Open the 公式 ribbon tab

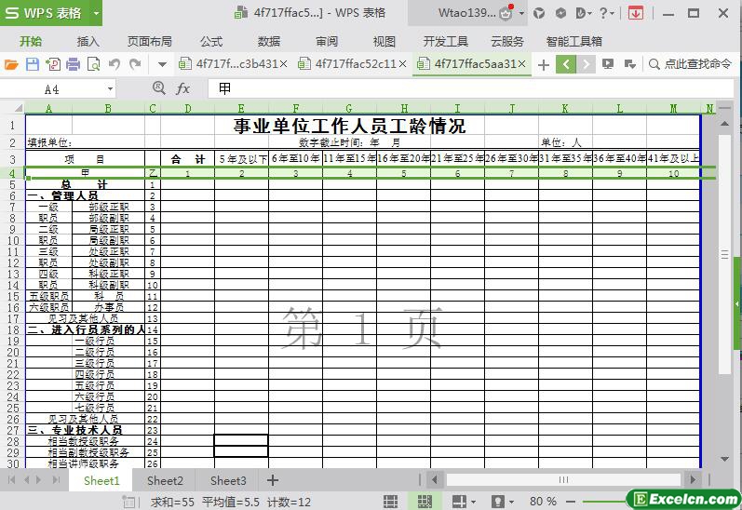tap(211, 42)
